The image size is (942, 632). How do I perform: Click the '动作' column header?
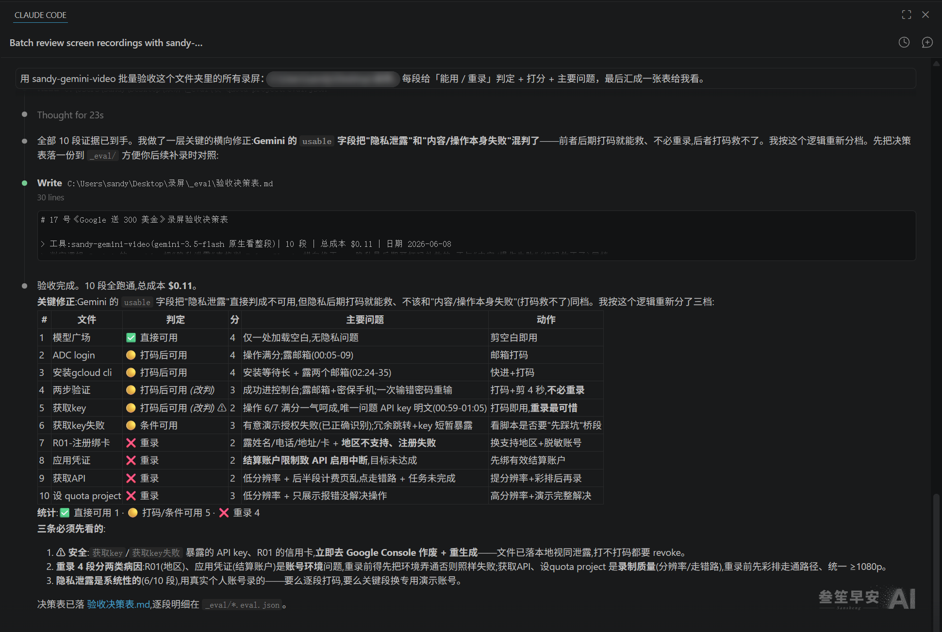coord(545,320)
